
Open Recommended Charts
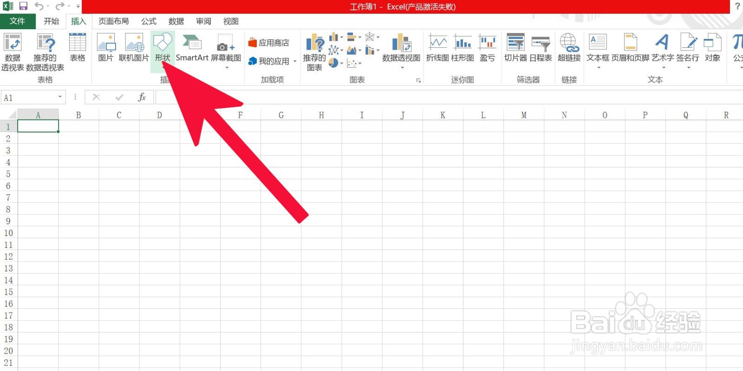pos(314,52)
